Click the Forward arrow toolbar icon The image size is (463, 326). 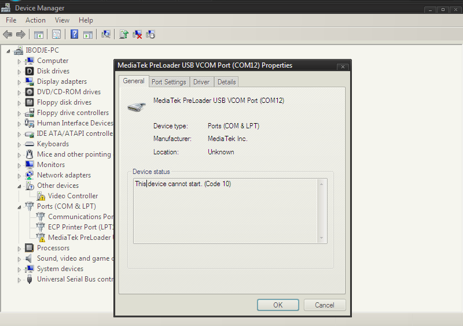(21, 35)
